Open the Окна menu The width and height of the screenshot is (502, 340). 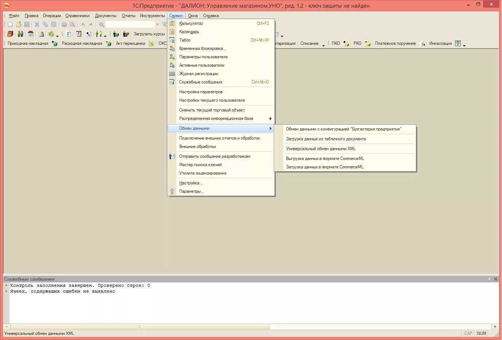click(x=193, y=16)
